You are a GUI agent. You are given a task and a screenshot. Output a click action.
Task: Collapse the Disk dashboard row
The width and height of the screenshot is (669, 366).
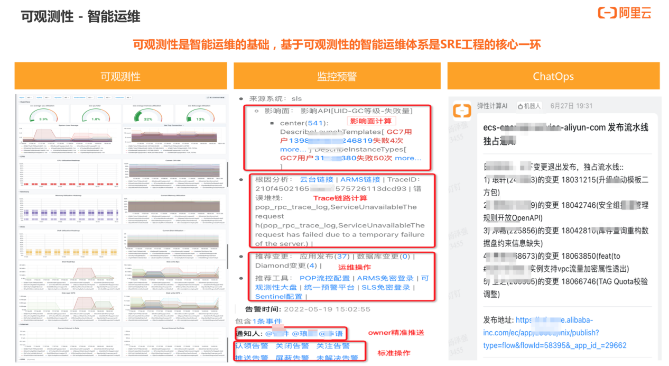(22, 227)
